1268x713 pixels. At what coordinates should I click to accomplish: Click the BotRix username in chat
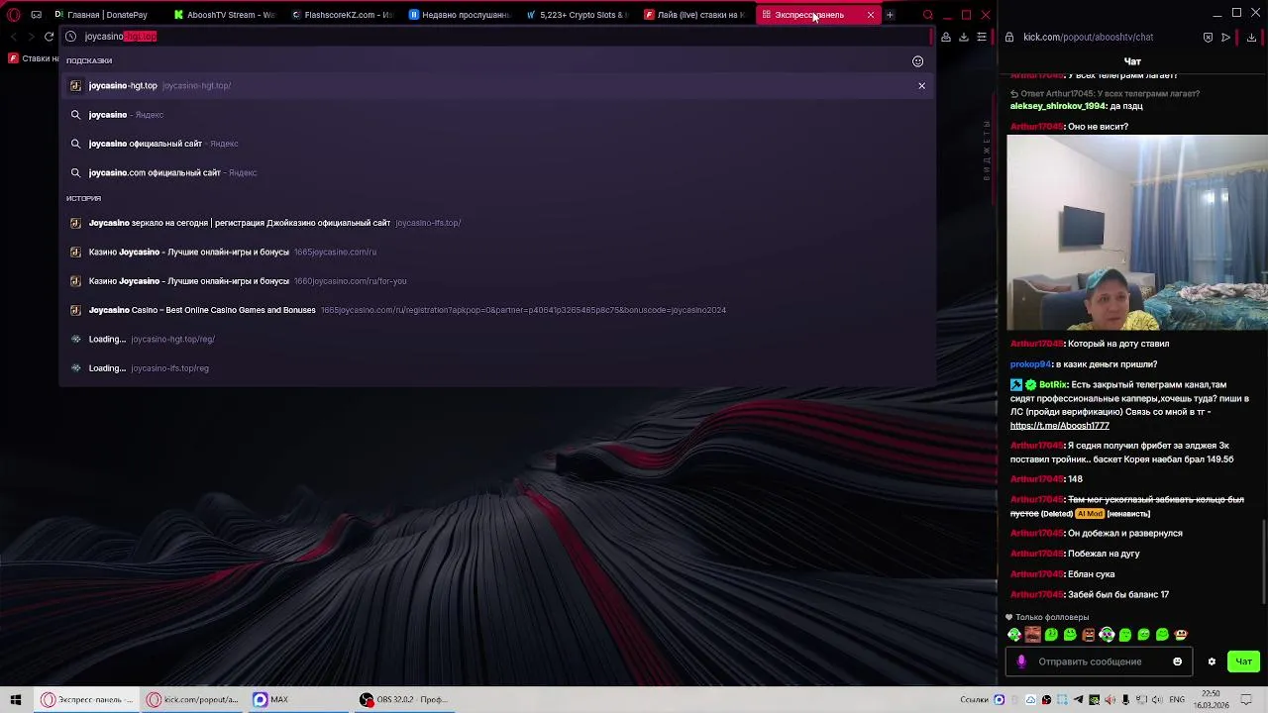(1053, 385)
